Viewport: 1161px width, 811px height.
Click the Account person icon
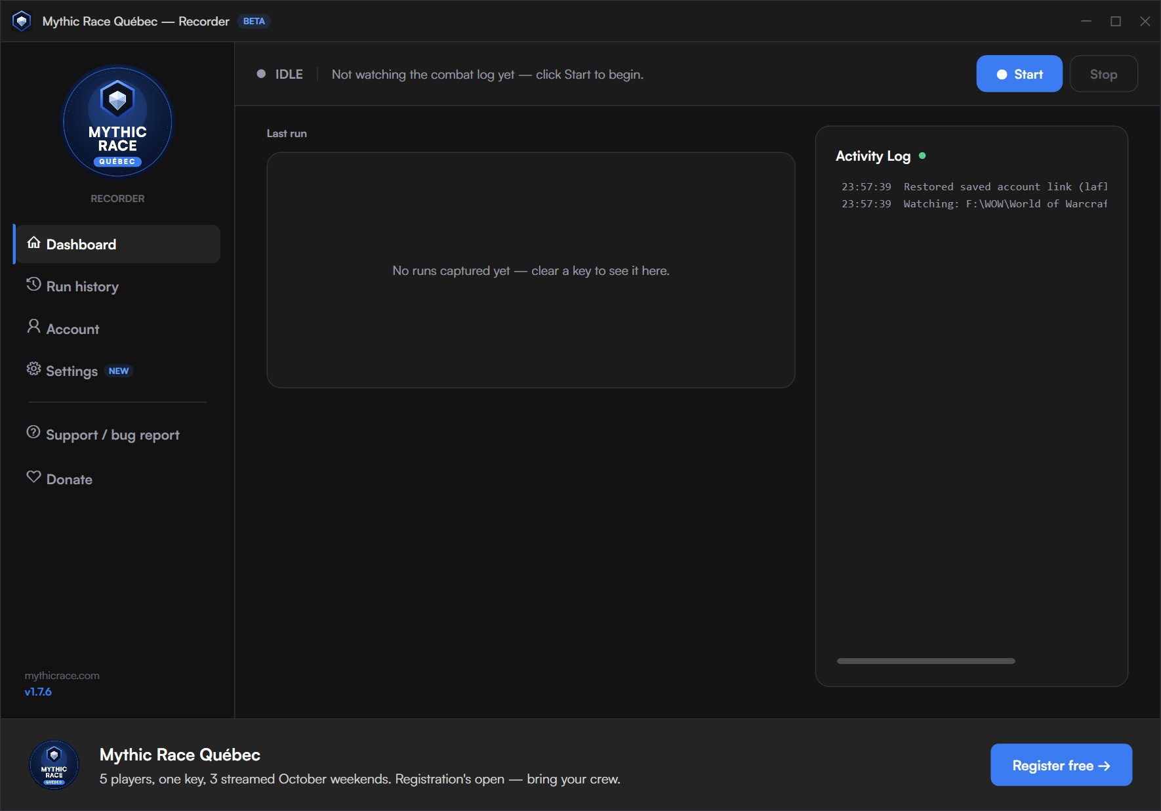[x=33, y=327]
